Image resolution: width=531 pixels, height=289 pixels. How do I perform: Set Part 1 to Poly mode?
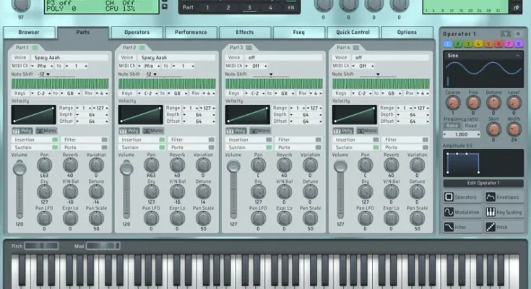pos(22,131)
